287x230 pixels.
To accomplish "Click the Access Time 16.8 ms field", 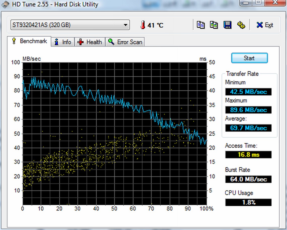I will (x=248, y=154).
